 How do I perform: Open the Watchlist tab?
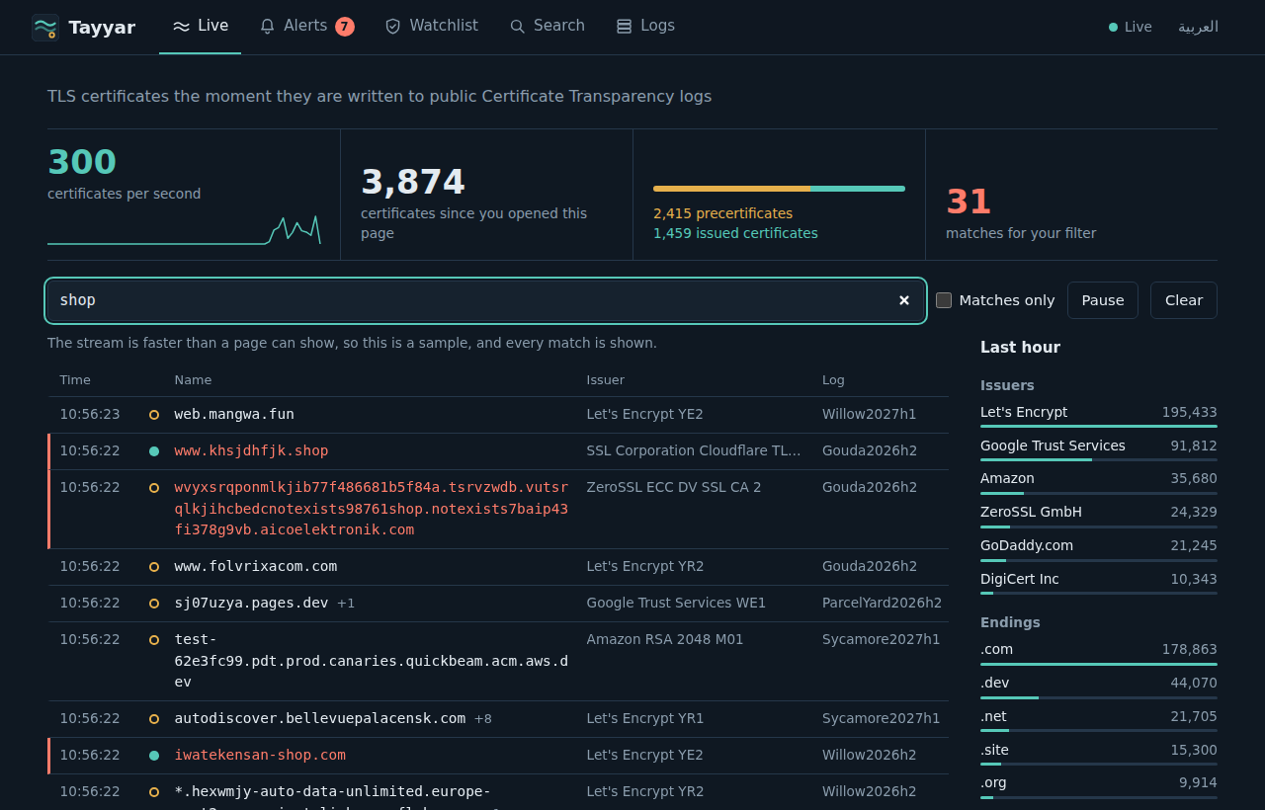tap(432, 27)
